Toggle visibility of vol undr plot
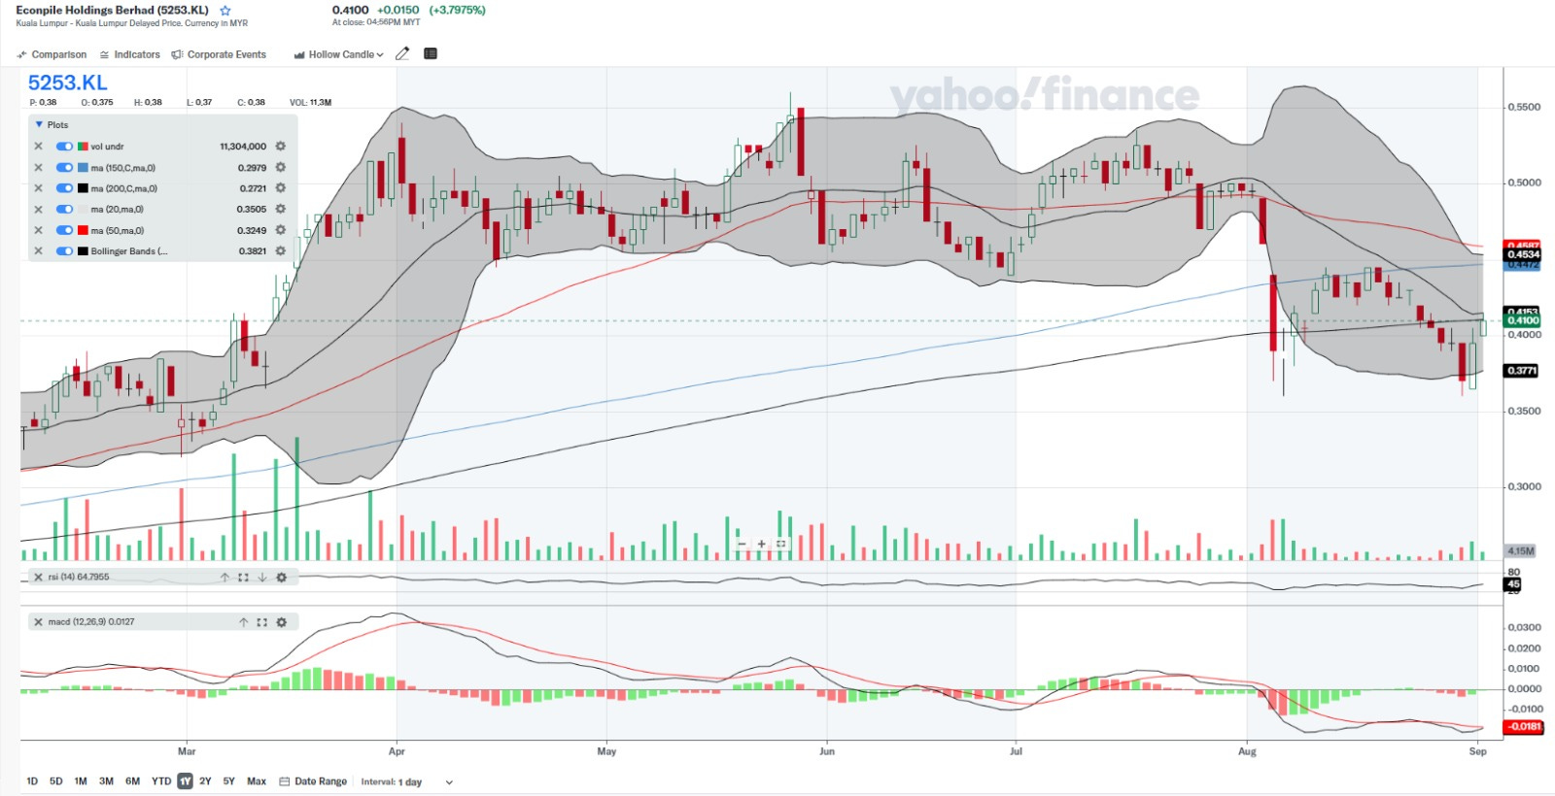This screenshot has height=796, width=1555. 65,147
